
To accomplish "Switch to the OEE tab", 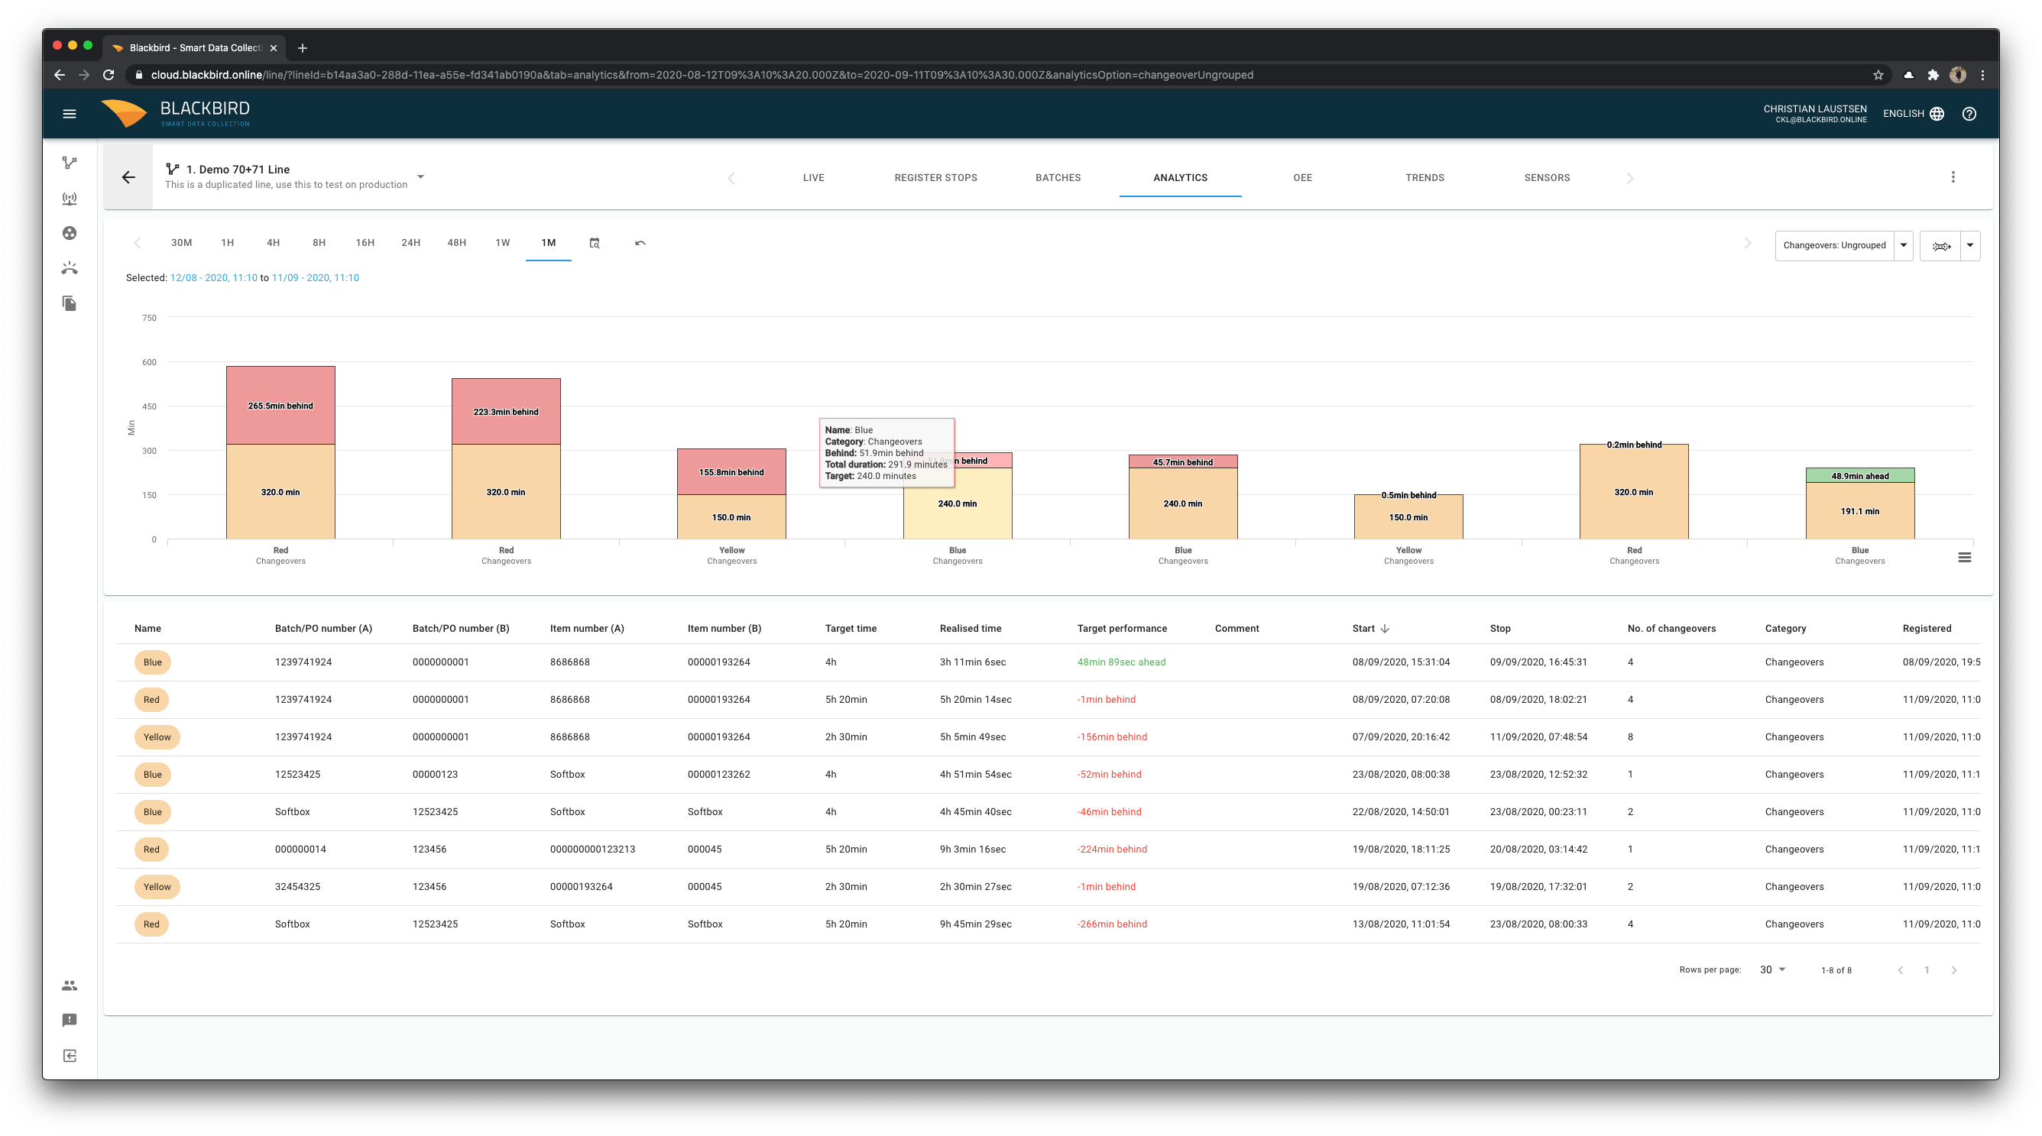I will click(x=1302, y=178).
